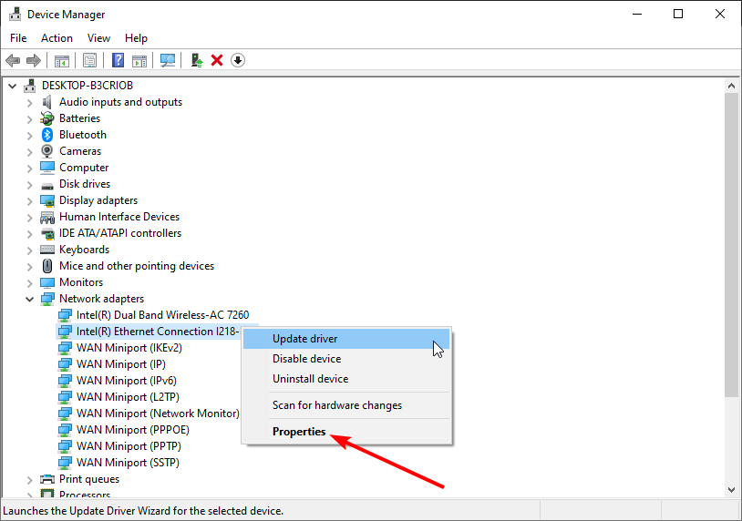This screenshot has width=742, height=521.
Task: Click the Bluetooth category icon
Action: tap(47, 135)
